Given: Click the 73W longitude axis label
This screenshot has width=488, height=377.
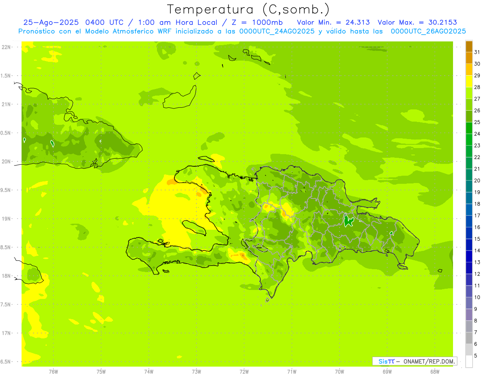Looking at the screenshot, I should [196, 372].
